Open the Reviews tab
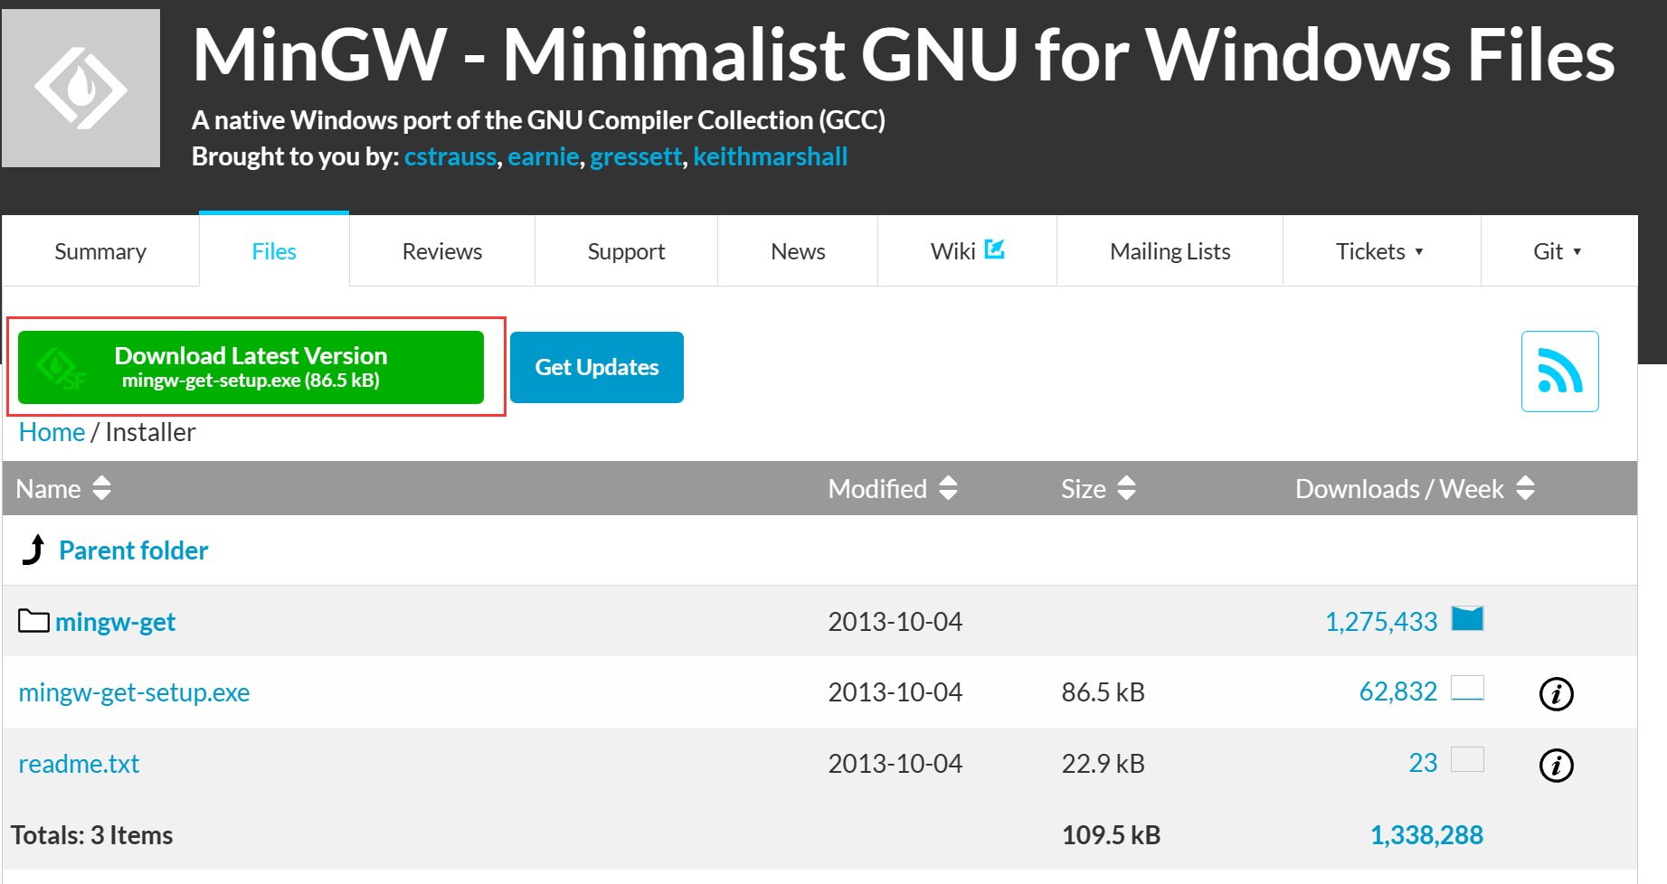This screenshot has height=884, width=1667. [441, 251]
